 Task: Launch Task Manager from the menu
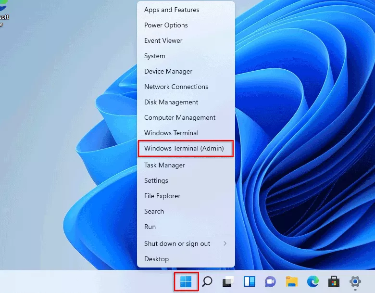[164, 165]
